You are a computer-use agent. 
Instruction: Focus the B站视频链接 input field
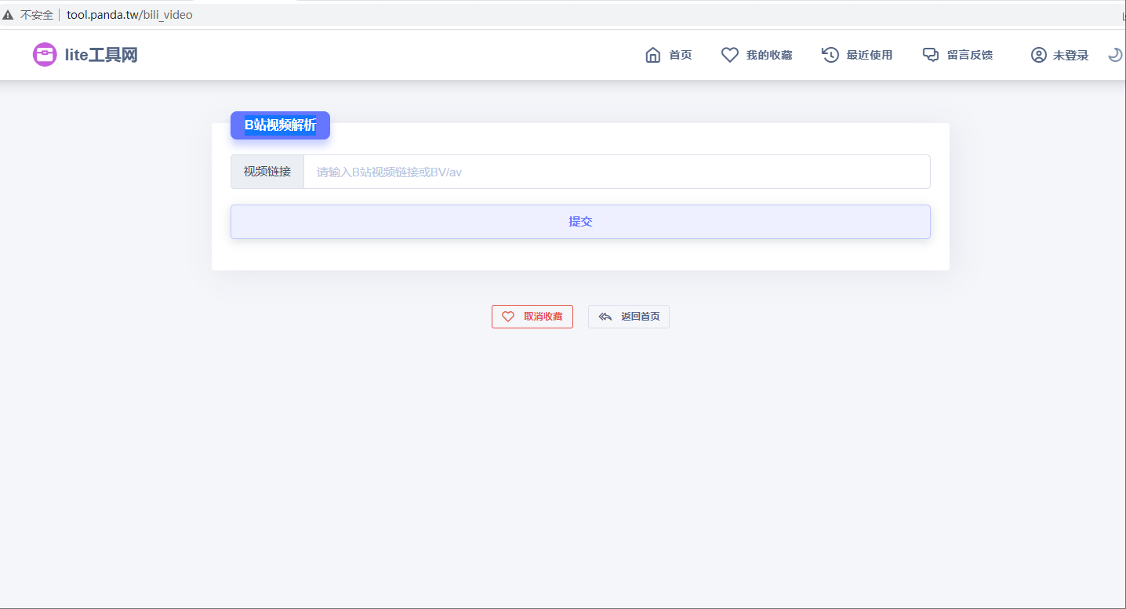tap(617, 172)
